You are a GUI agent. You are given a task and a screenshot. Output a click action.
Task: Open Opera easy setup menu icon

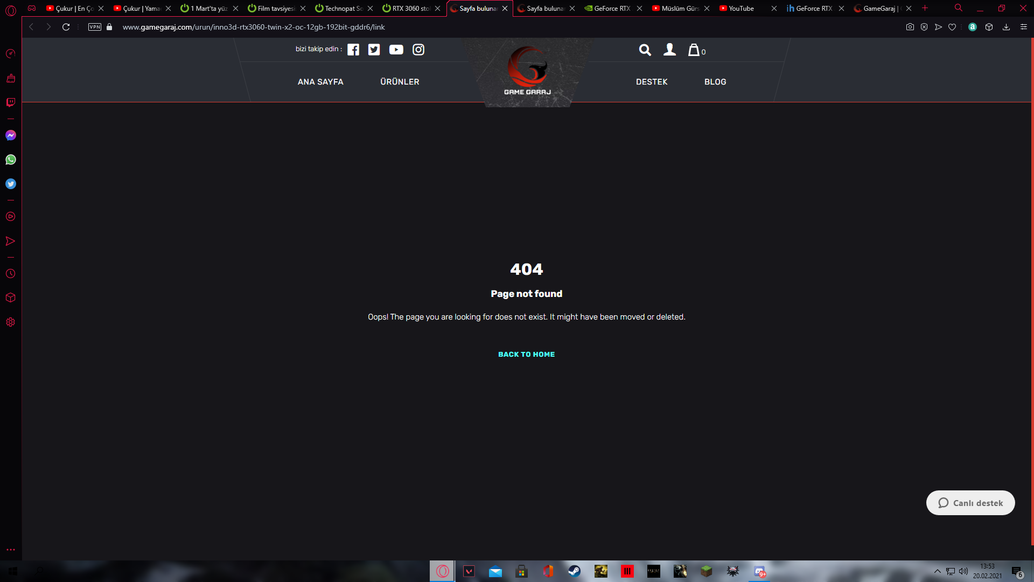tap(1024, 27)
